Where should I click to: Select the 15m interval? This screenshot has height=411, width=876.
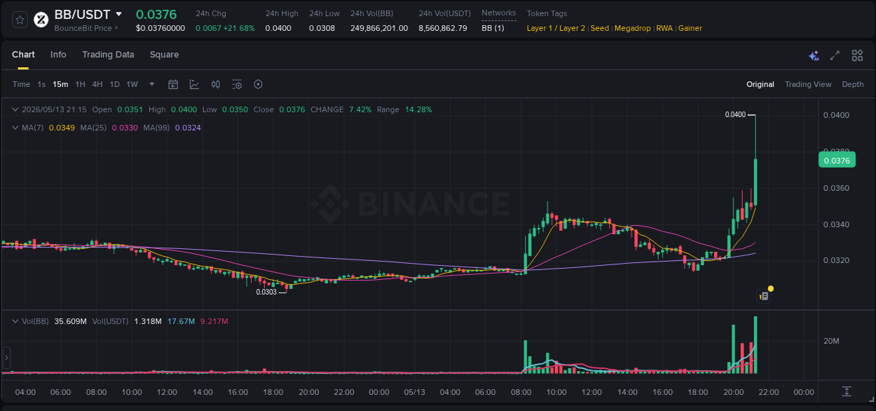click(60, 84)
